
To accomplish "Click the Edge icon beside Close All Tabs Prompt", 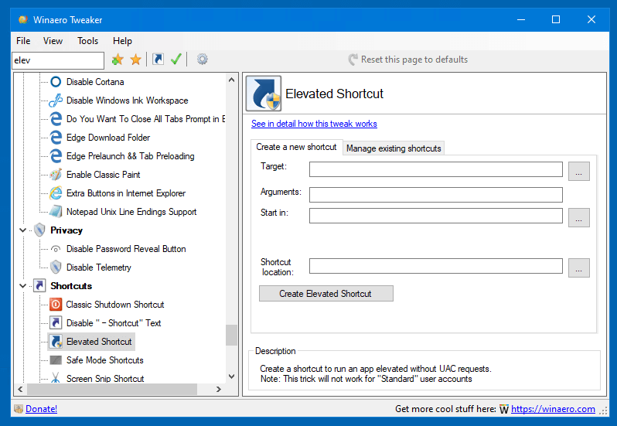I will click(56, 119).
